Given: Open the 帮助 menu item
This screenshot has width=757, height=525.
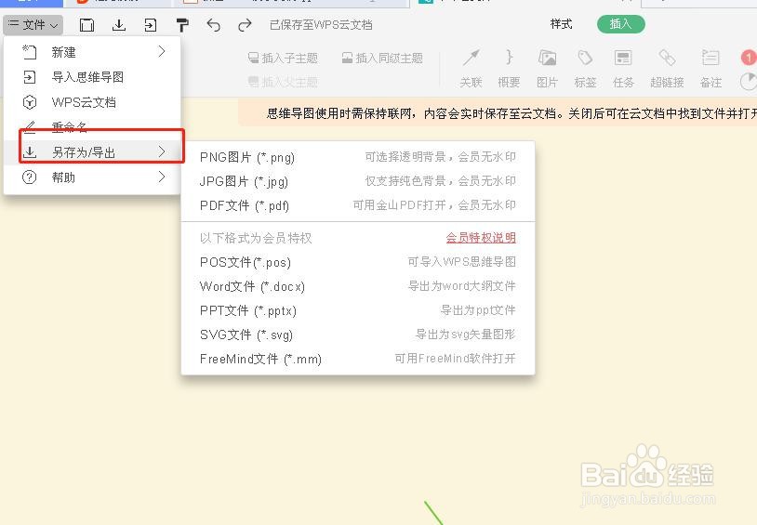Looking at the screenshot, I should pos(92,177).
